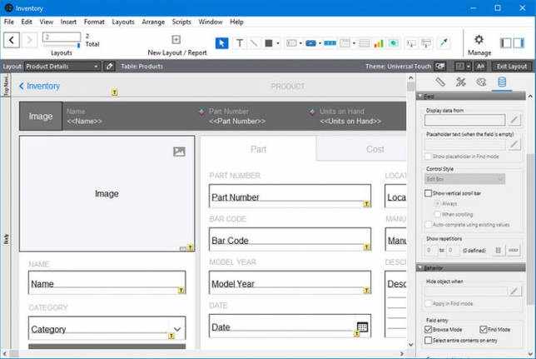Select the Portal tool
The image size is (536, 359).
[365, 43]
